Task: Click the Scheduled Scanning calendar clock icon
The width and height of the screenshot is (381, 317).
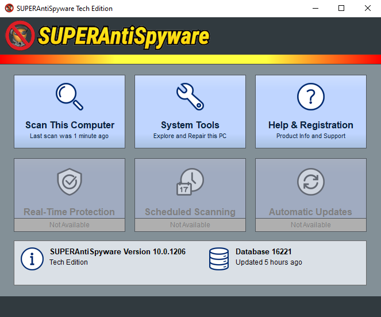Action: pos(190,182)
